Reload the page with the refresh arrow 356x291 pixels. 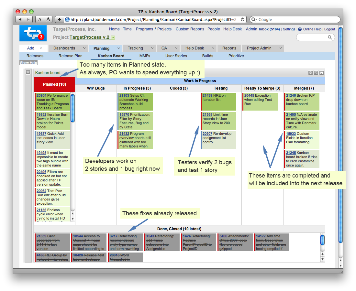pyautogui.click(x=242, y=19)
